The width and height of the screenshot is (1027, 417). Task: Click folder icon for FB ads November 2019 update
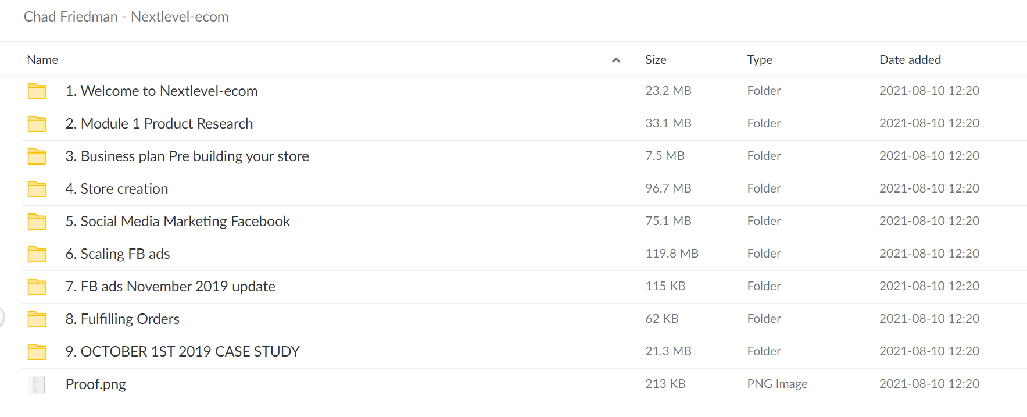(37, 287)
